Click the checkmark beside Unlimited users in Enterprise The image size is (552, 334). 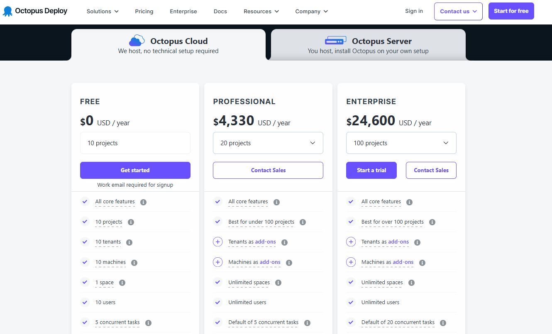pyautogui.click(x=351, y=302)
